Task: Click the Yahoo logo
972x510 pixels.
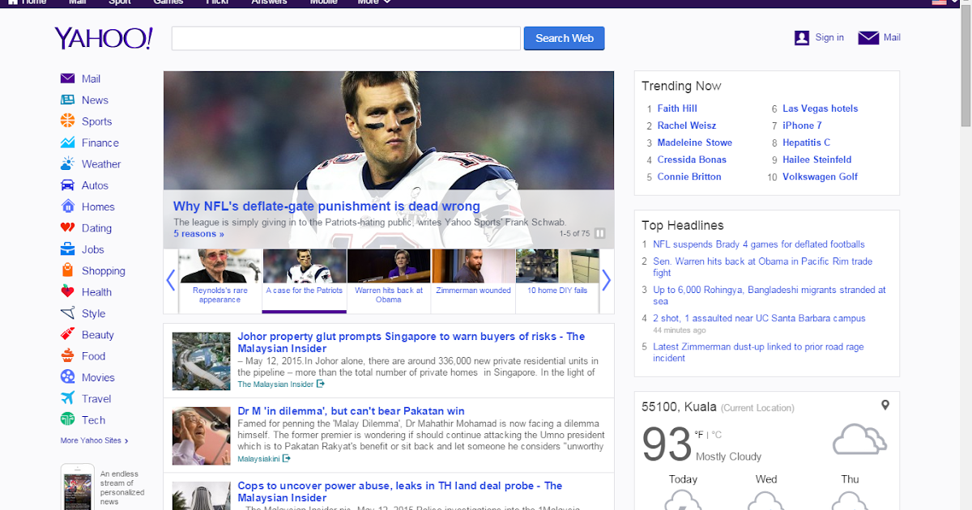Action: click(104, 38)
